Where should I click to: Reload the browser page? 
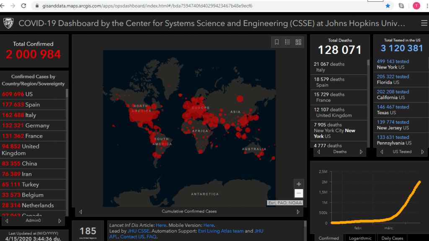point(24,6)
